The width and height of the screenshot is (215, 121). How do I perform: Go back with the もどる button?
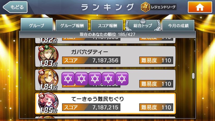pyautogui.click(x=15, y=7)
